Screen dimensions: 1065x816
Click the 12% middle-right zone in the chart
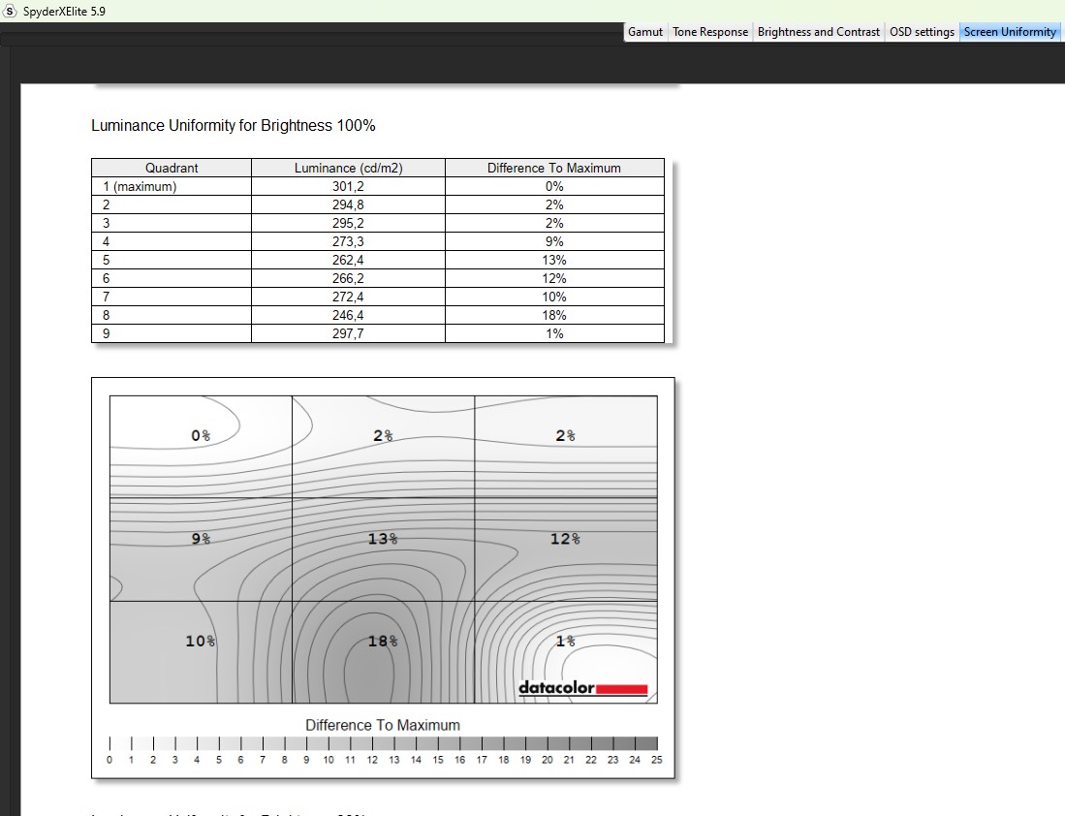tap(565, 539)
